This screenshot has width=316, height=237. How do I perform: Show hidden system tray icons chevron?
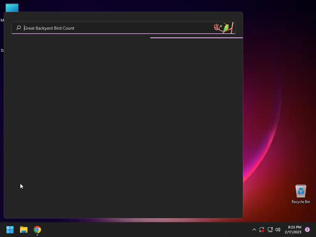click(x=254, y=230)
